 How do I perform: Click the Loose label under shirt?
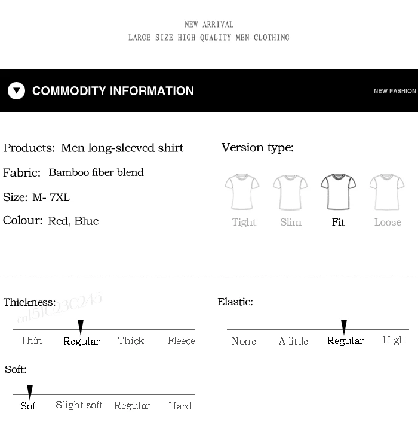pos(388,222)
